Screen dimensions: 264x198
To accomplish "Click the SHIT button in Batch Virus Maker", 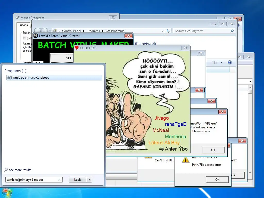I will point(62,58).
